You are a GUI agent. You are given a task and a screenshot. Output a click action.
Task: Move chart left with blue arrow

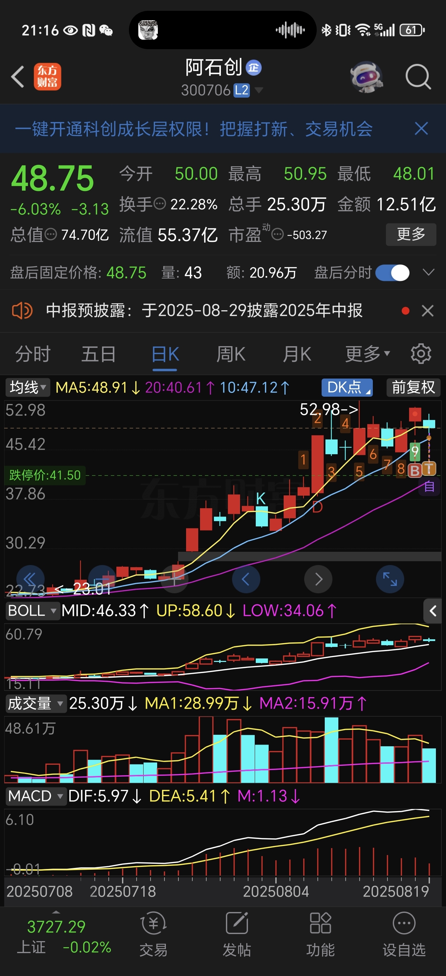246,579
